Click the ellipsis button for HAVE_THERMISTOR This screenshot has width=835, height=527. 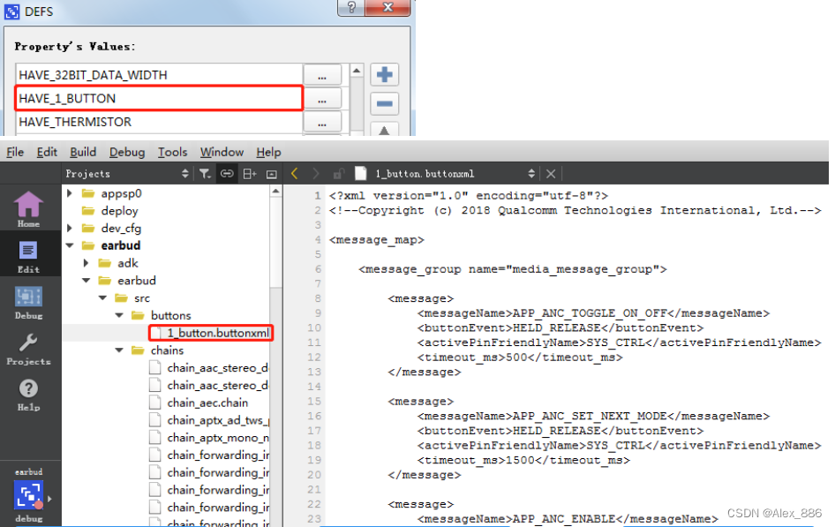click(x=322, y=123)
